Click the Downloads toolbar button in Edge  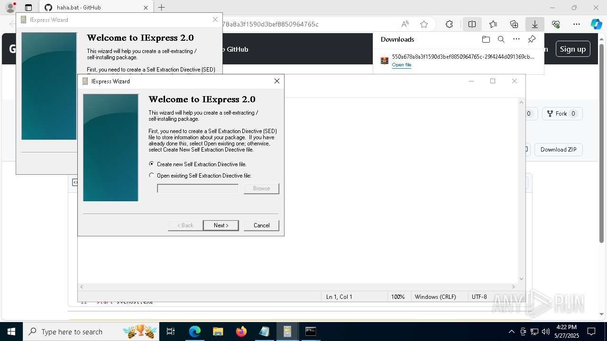tap(534, 24)
